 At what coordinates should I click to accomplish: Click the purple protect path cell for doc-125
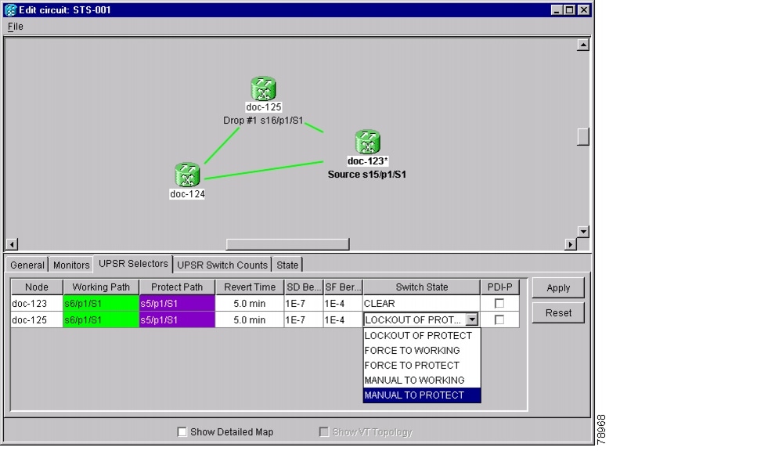point(177,319)
